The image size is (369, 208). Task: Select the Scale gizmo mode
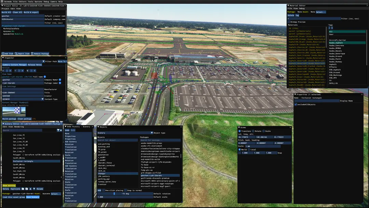point(263,131)
